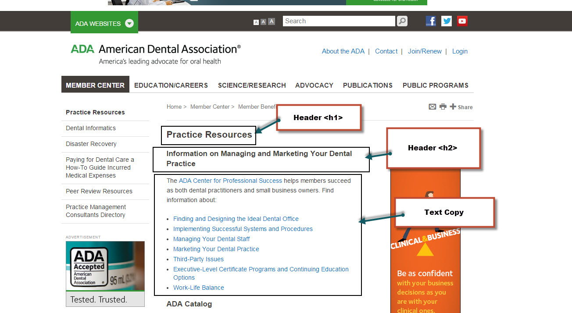Open Work-Life Balance link
The height and width of the screenshot is (313, 572).
(x=199, y=288)
